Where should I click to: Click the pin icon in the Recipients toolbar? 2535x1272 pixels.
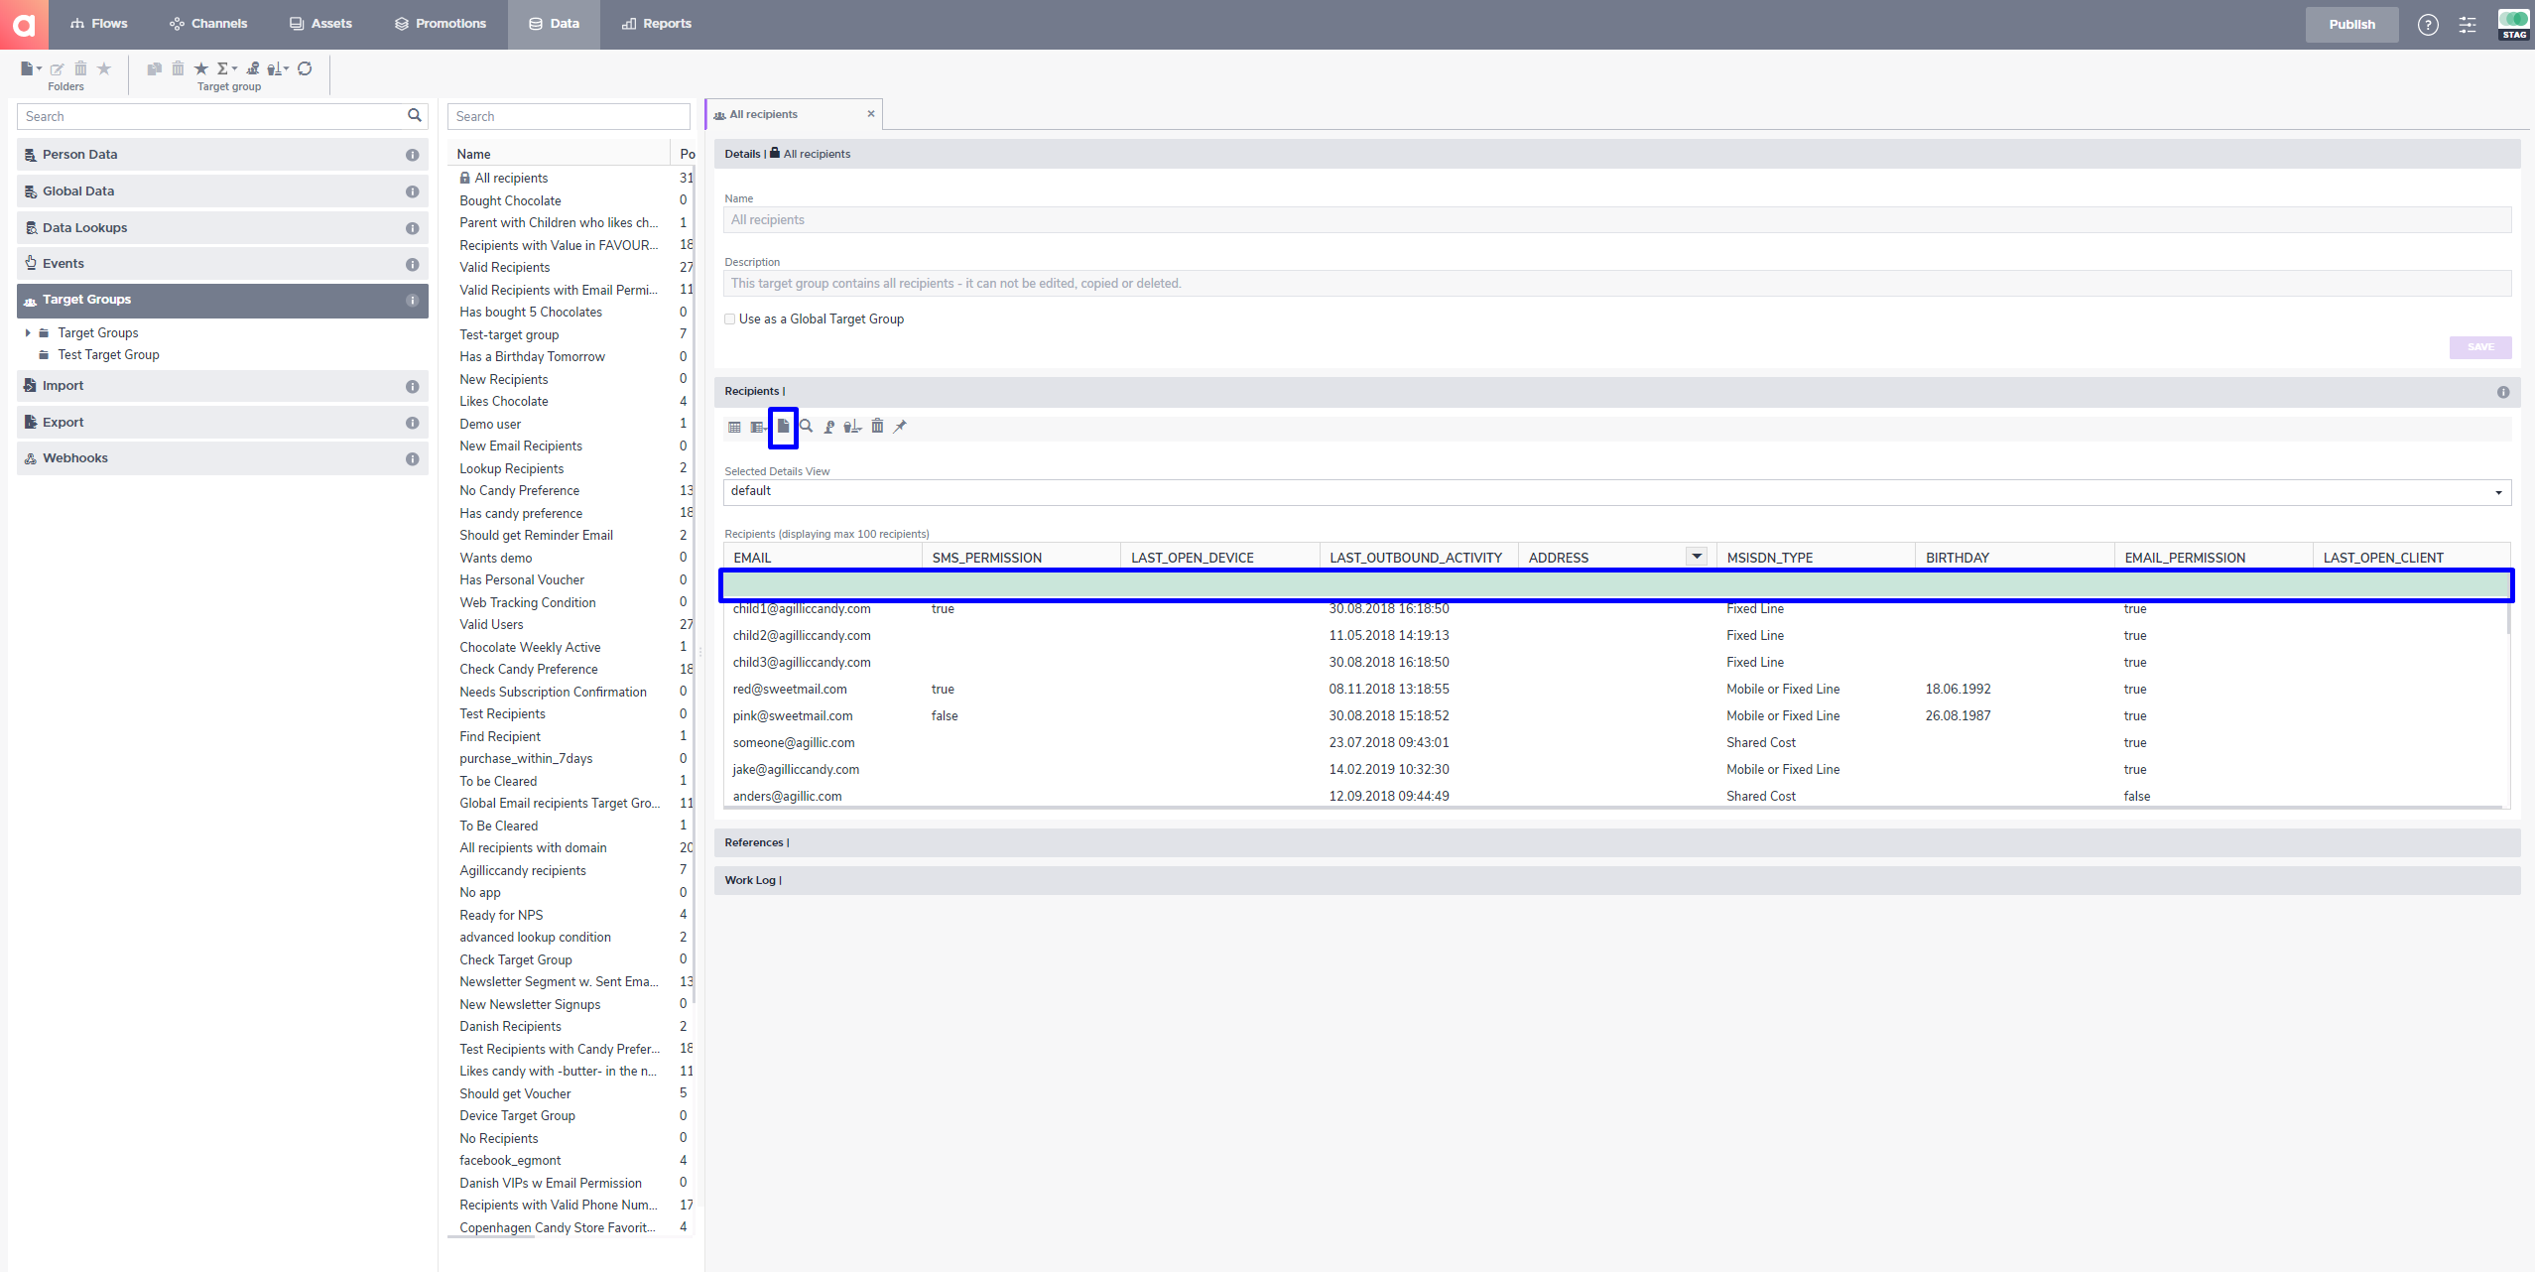(x=900, y=427)
